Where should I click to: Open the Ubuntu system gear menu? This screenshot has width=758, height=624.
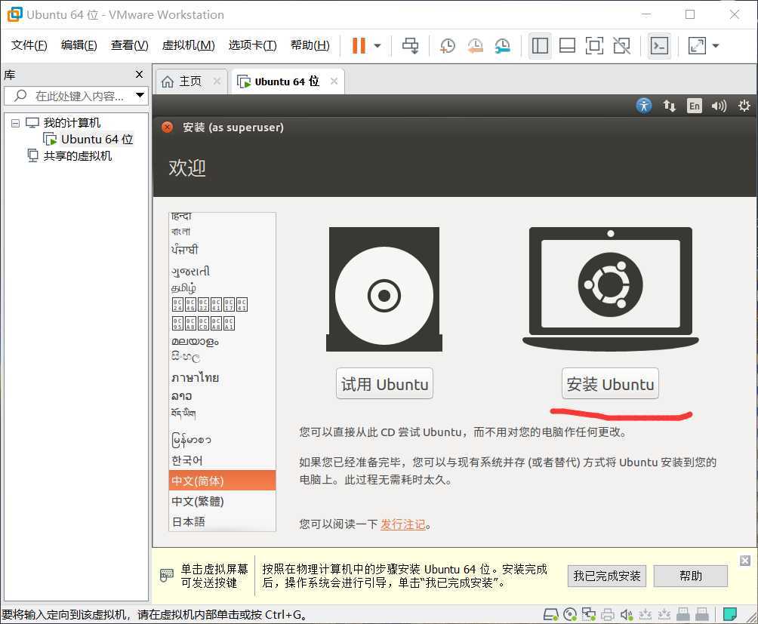point(744,106)
